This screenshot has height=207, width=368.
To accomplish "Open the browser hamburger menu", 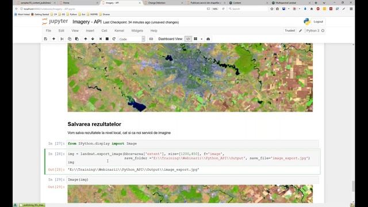I will [351, 9].
